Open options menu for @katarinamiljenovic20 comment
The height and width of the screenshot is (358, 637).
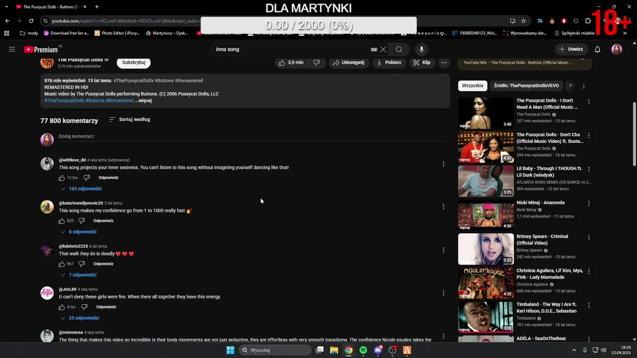click(x=443, y=207)
